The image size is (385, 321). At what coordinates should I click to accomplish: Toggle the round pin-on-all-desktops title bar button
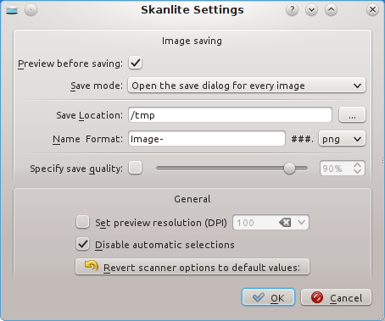point(31,10)
